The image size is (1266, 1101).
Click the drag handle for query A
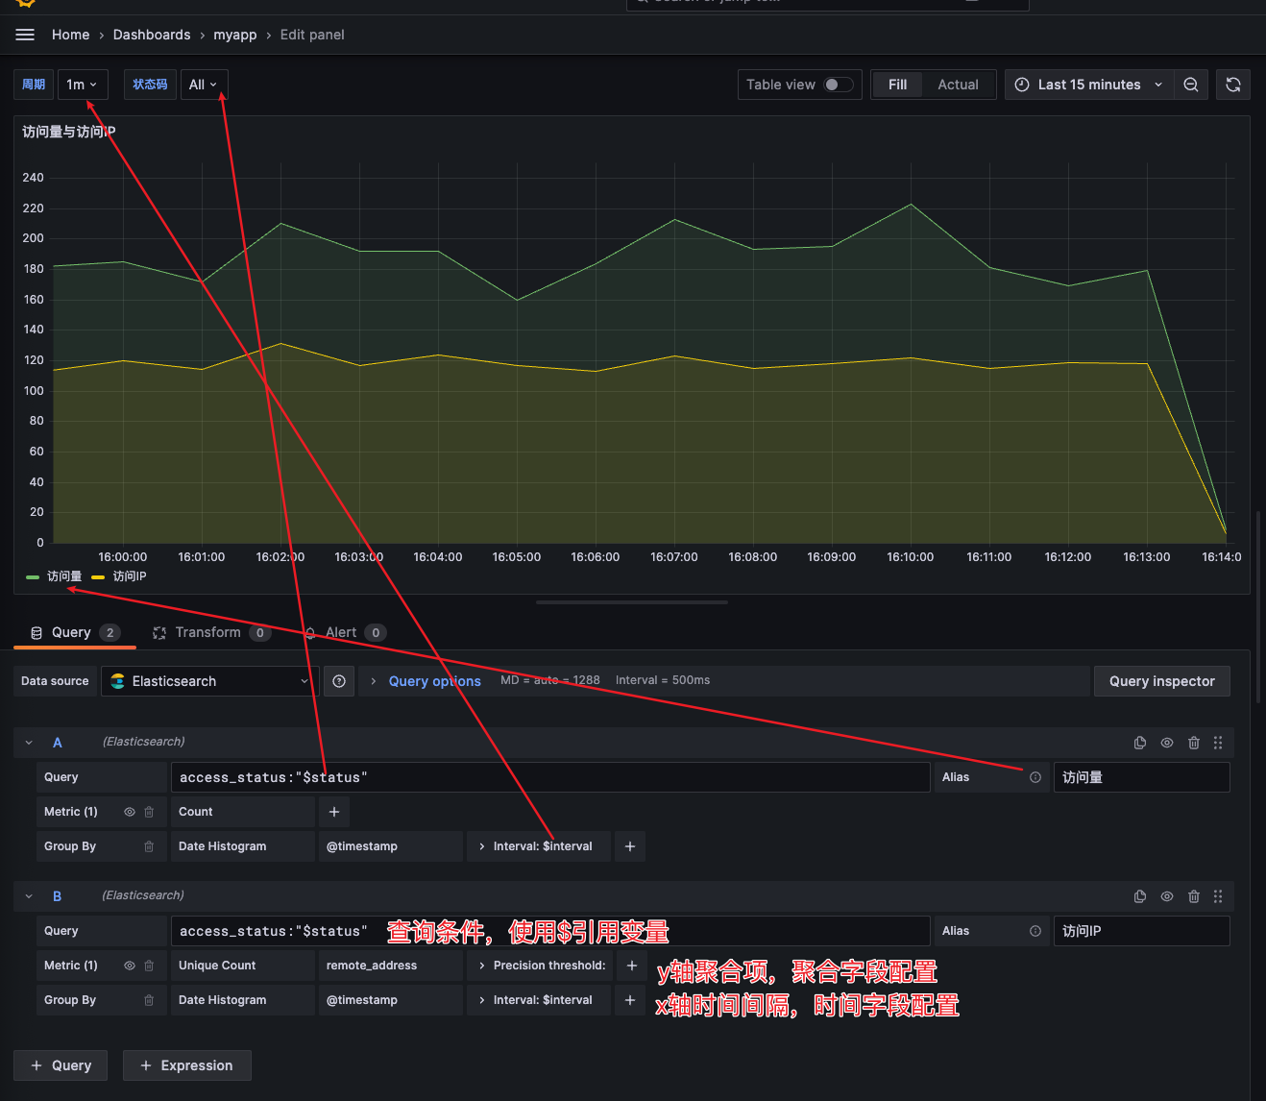tap(1218, 743)
